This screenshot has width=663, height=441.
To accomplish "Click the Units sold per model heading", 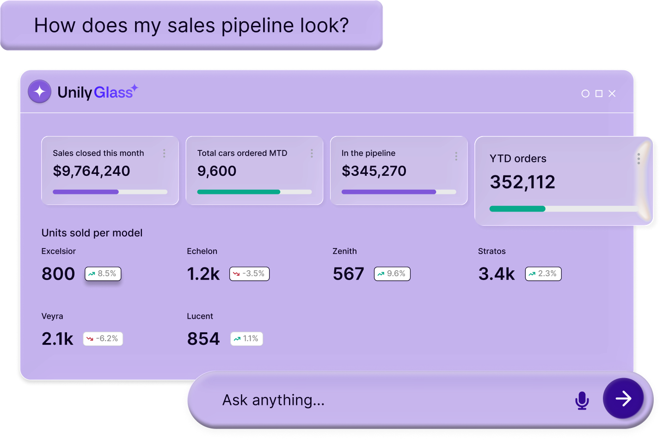I will tap(92, 233).
